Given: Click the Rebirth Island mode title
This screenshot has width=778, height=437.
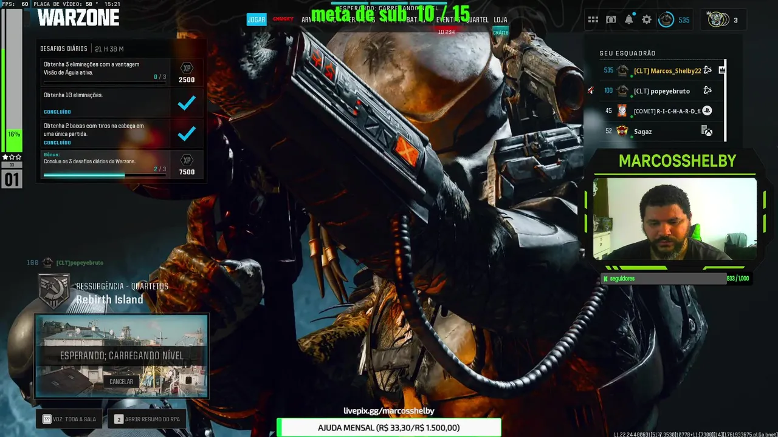Looking at the screenshot, I should (x=109, y=300).
